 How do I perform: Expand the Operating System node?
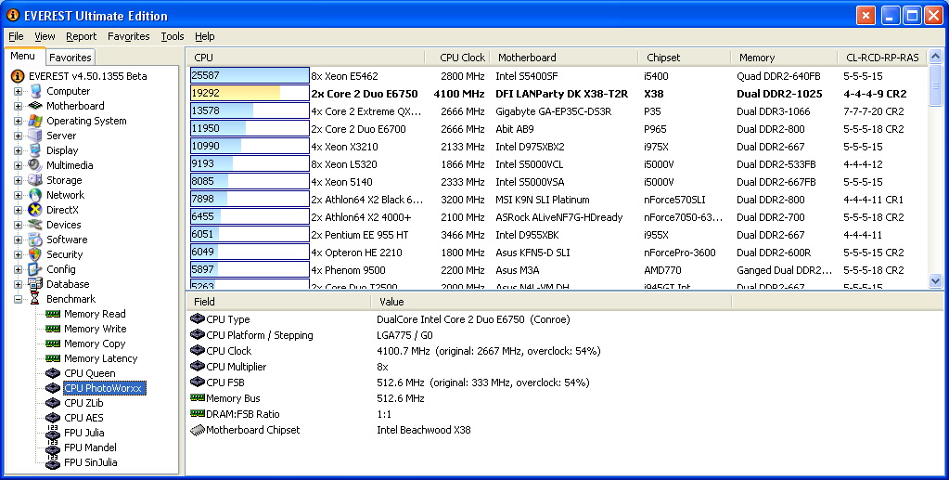[x=19, y=121]
